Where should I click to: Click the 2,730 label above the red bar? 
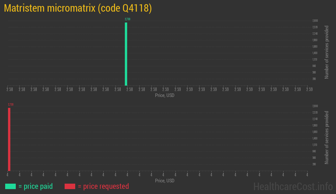pos(10,104)
